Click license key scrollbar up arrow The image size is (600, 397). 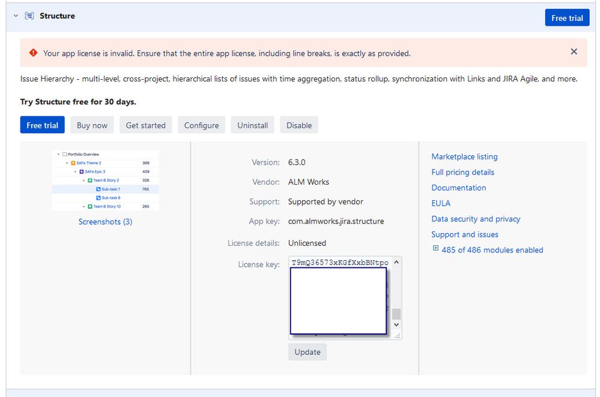tap(396, 262)
